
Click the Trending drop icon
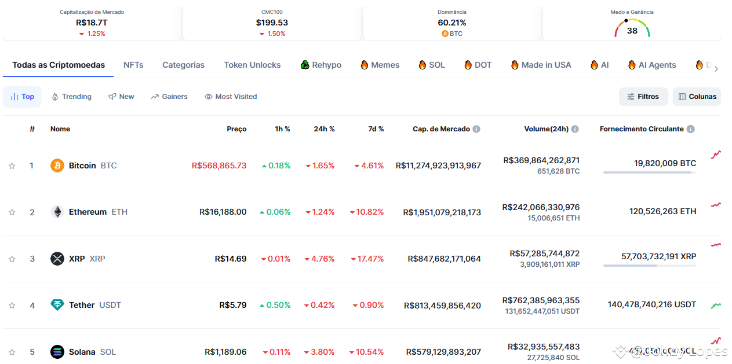click(x=55, y=97)
